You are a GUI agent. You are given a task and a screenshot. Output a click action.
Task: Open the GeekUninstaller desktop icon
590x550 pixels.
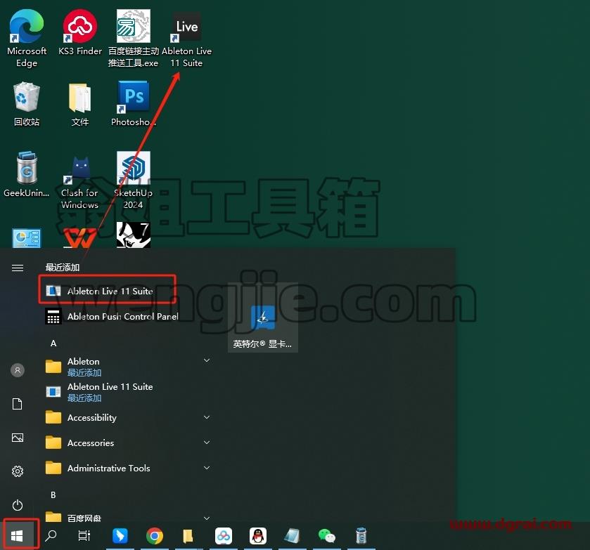(26, 175)
